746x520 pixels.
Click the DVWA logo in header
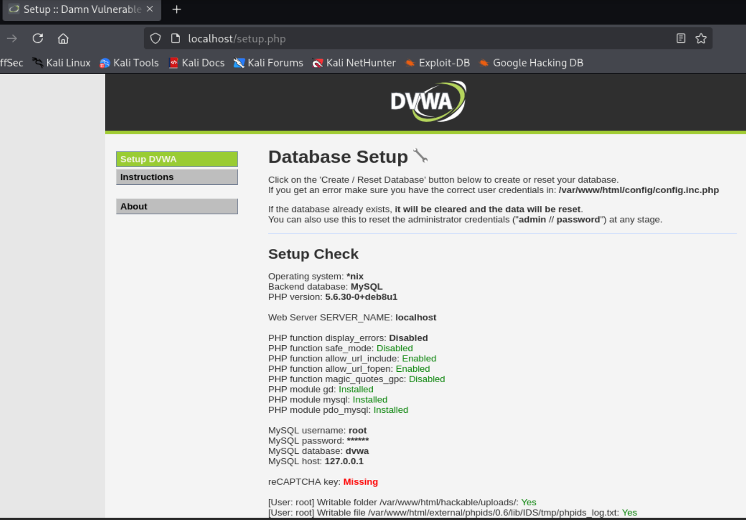429,101
